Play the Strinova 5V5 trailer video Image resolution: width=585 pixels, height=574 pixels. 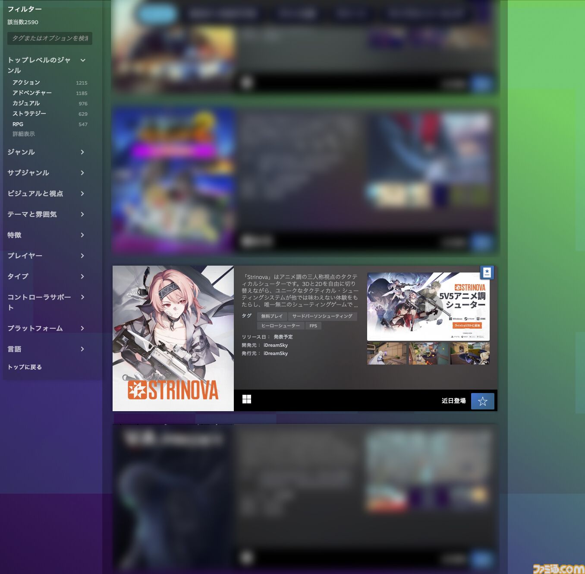pos(428,307)
